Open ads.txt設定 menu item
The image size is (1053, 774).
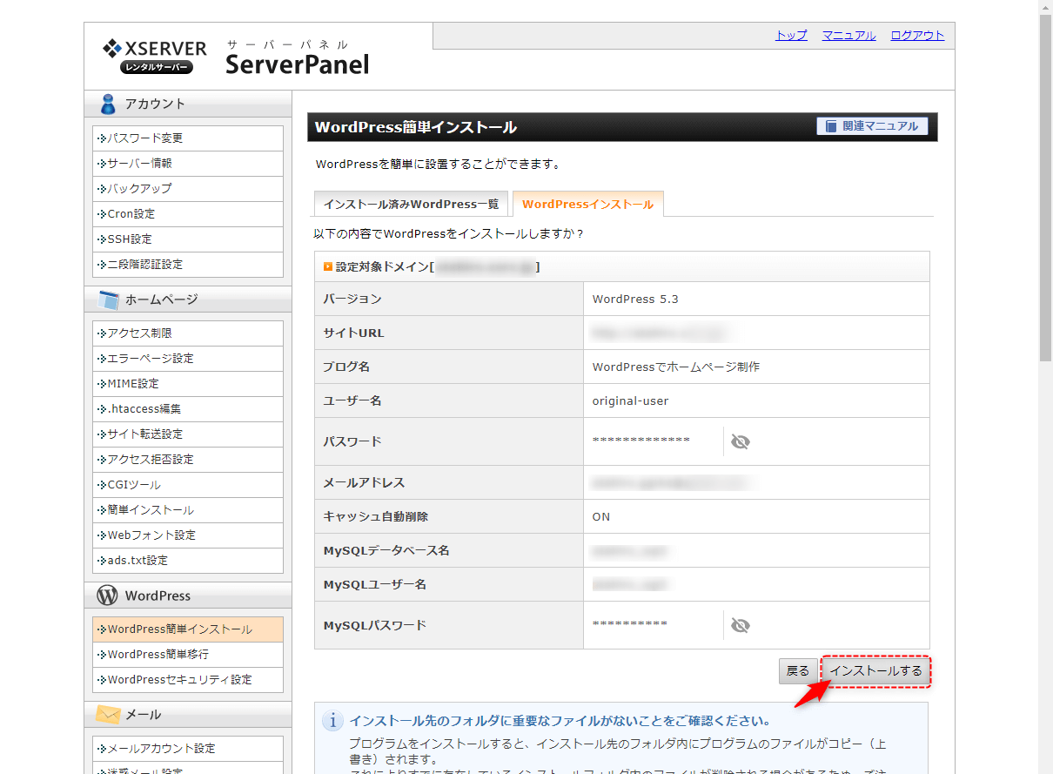[x=188, y=561]
